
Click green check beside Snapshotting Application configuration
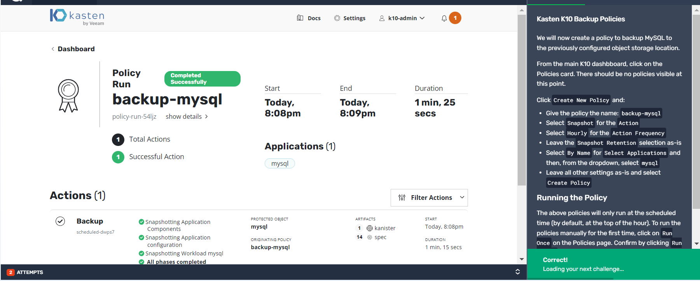(x=141, y=238)
